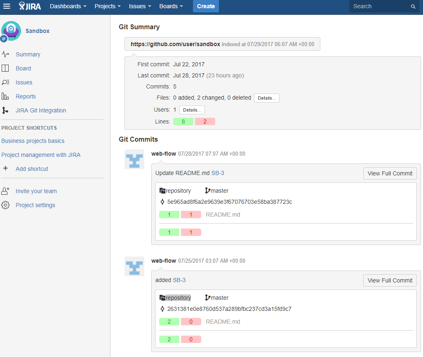Click First commit date Jul 22, 2017
Viewport: 423px width, 357px height.
(x=189, y=64)
